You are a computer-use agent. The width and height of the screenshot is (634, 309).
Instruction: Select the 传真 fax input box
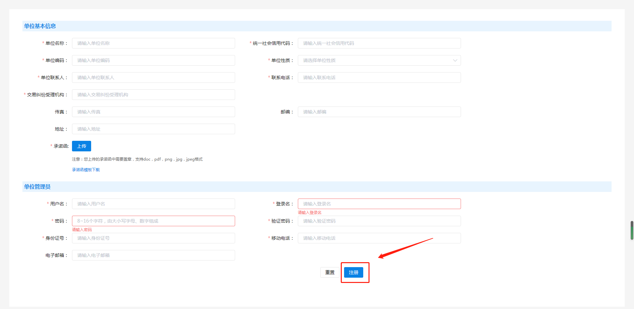pyautogui.click(x=153, y=112)
